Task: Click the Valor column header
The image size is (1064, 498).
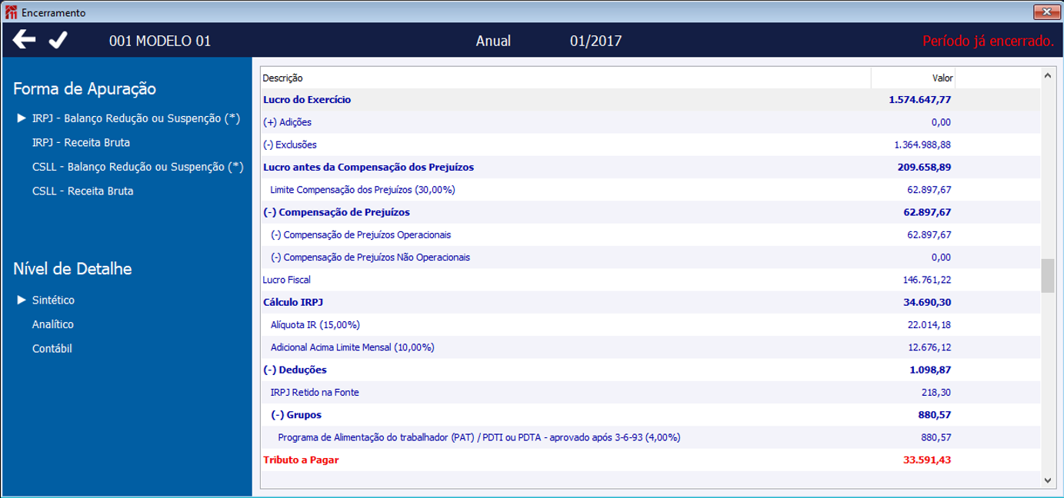Action: point(913,78)
